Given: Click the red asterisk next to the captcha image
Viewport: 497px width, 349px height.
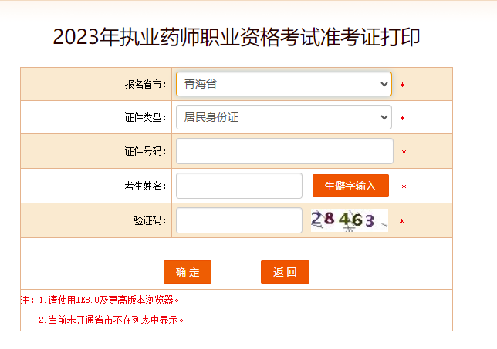Looking at the screenshot, I should point(401,221).
